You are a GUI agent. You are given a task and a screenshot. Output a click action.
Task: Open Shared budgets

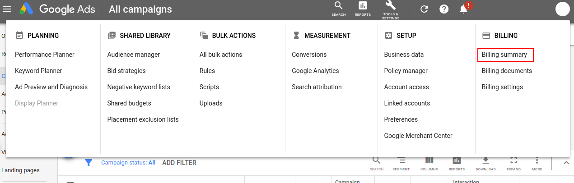click(129, 103)
